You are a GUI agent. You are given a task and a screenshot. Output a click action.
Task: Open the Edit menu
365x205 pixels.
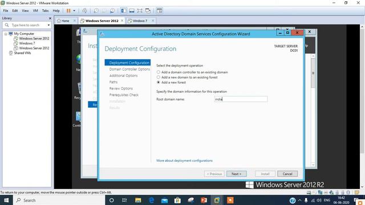click(x=15, y=11)
